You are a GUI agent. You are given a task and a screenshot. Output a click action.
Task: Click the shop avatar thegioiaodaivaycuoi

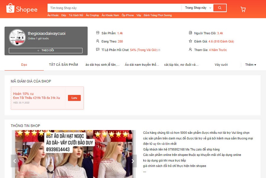(17, 37)
